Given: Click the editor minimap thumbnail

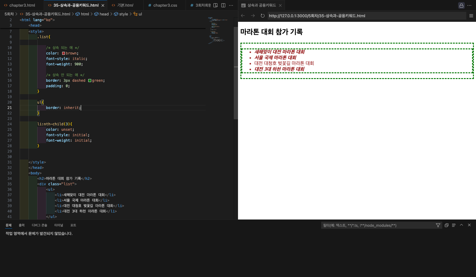Looking at the screenshot, I should point(218,30).
